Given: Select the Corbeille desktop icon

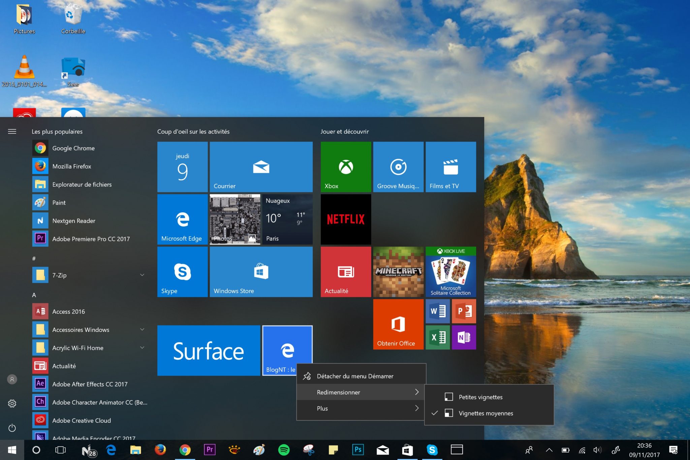Looking at the screenshot, I should (x=73, y=19).
